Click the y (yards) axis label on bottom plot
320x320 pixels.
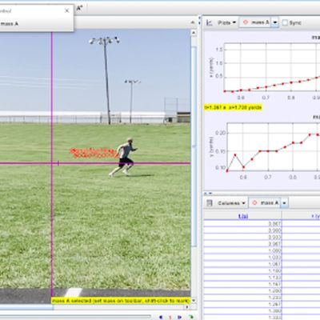pyautogui.click(x=211, y=147)
